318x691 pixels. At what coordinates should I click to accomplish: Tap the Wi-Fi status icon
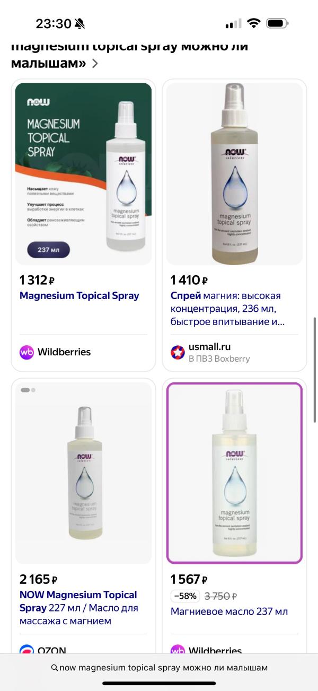(254, 23)
